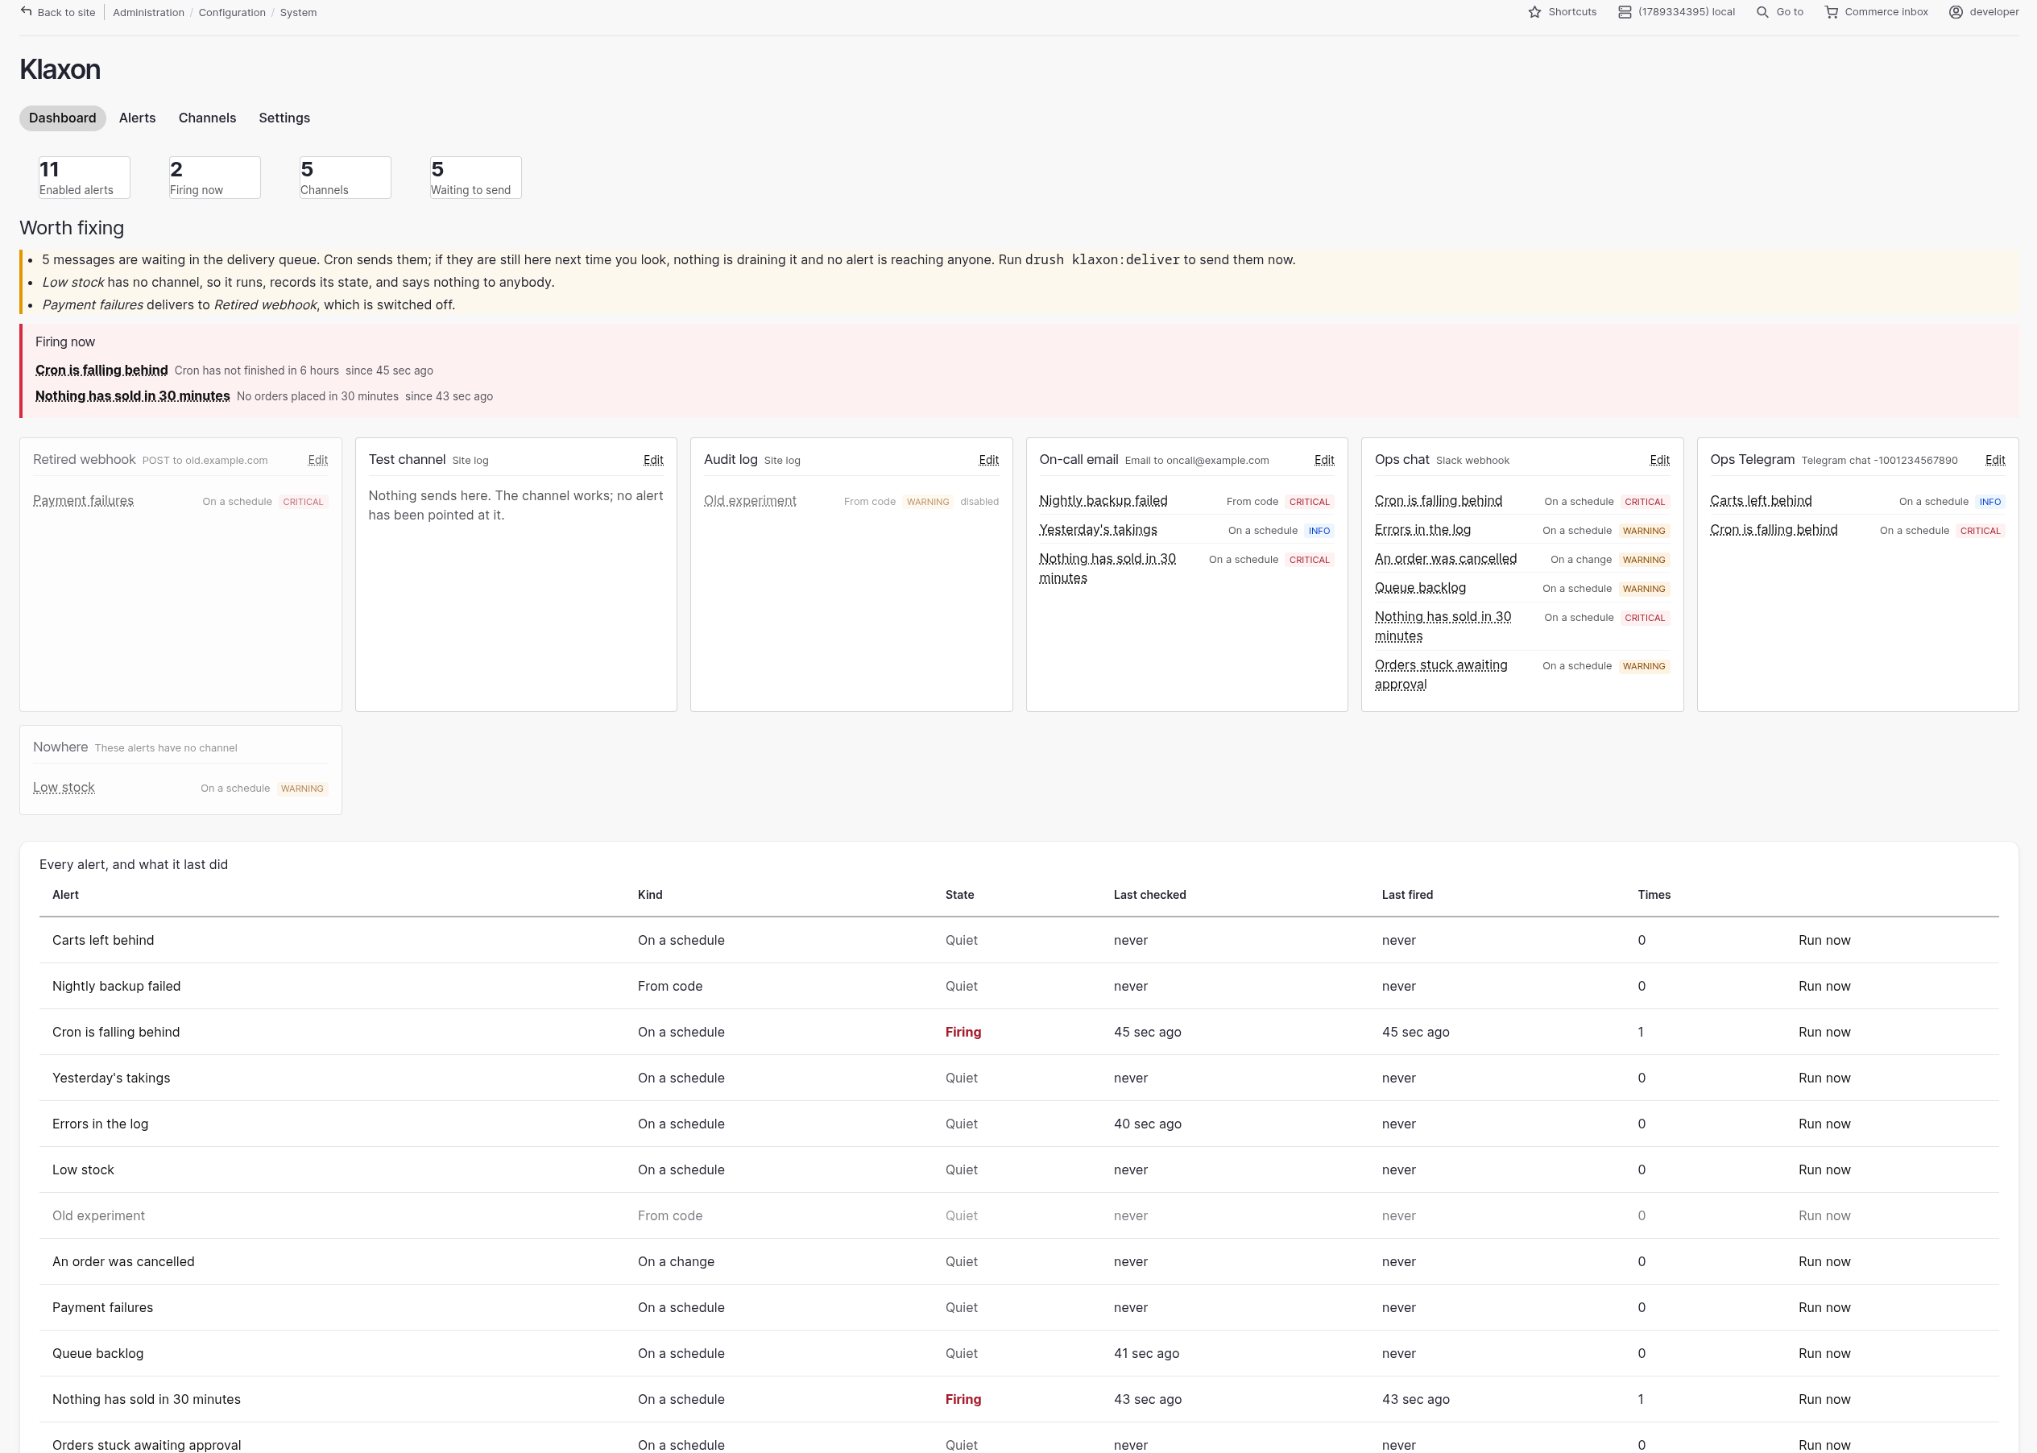Viewport: 2037px width, 1453px height.
Task: Open Commerce inbox cart icon
Action: click(1832, 13)
